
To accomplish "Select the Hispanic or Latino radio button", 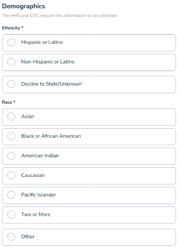I will point(11,42).
